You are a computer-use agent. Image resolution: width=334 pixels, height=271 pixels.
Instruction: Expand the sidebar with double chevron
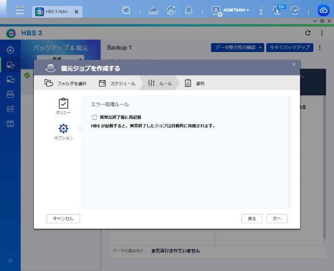[x=10, y=261]
